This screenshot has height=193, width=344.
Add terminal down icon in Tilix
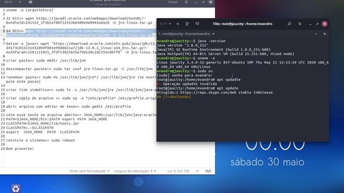tap(197, 24)
